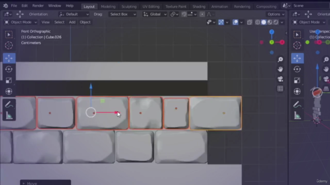Open the Render menu

(x=38, y=6)
